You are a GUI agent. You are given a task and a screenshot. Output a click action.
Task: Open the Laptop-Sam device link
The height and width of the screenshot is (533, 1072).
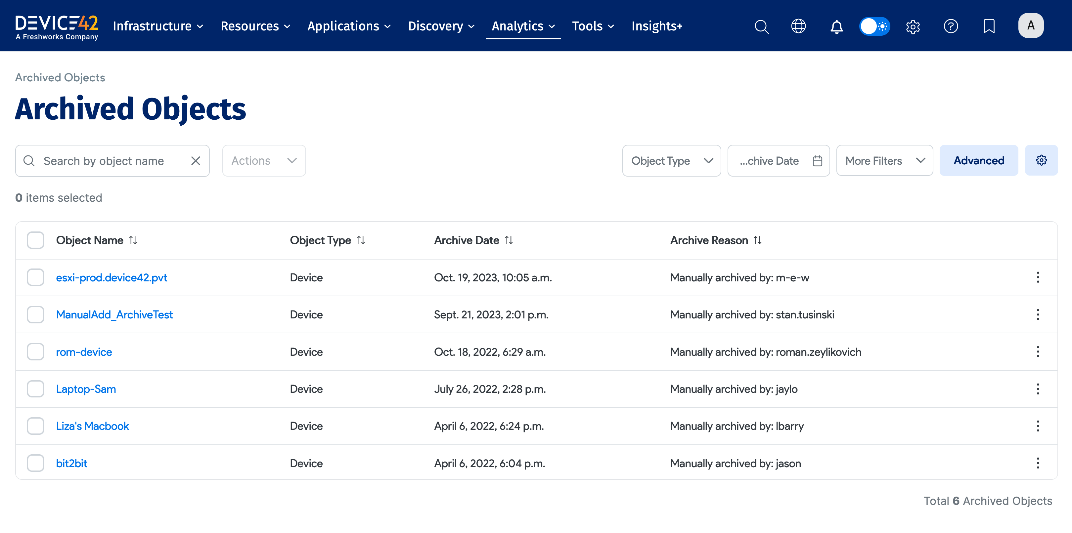point(86,389)
